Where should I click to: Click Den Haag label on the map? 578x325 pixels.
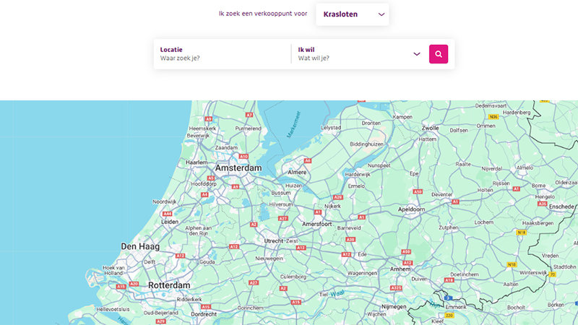click(139, 246)
